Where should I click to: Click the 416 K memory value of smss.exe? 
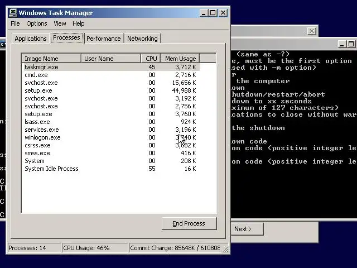[x=189, y=153]
